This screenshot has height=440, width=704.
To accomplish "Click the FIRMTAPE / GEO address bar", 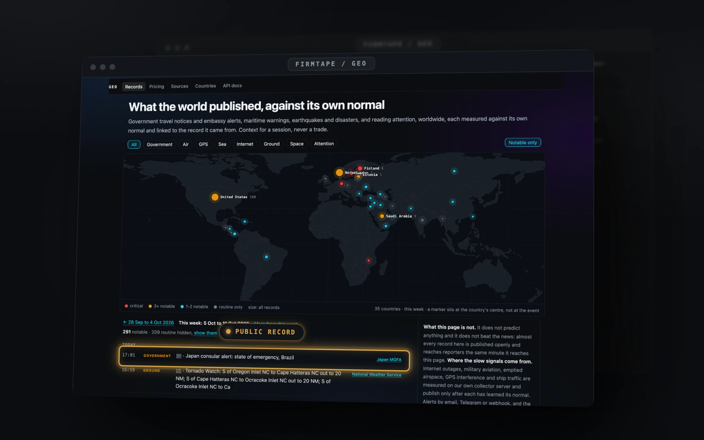I will pos(331,64).
